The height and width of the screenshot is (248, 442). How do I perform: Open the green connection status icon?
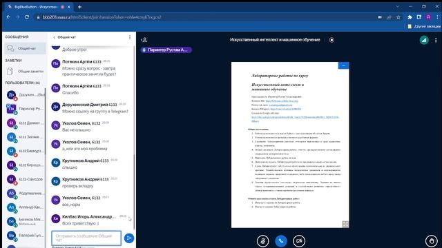coord(423,40)
